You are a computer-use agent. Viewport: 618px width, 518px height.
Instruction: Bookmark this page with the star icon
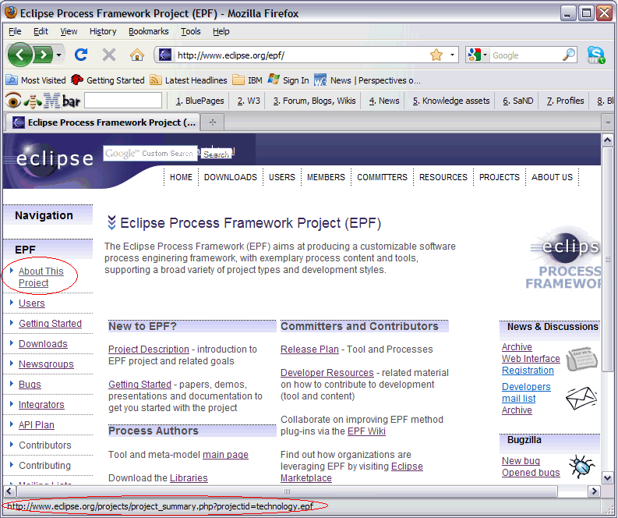click(436, 55)
